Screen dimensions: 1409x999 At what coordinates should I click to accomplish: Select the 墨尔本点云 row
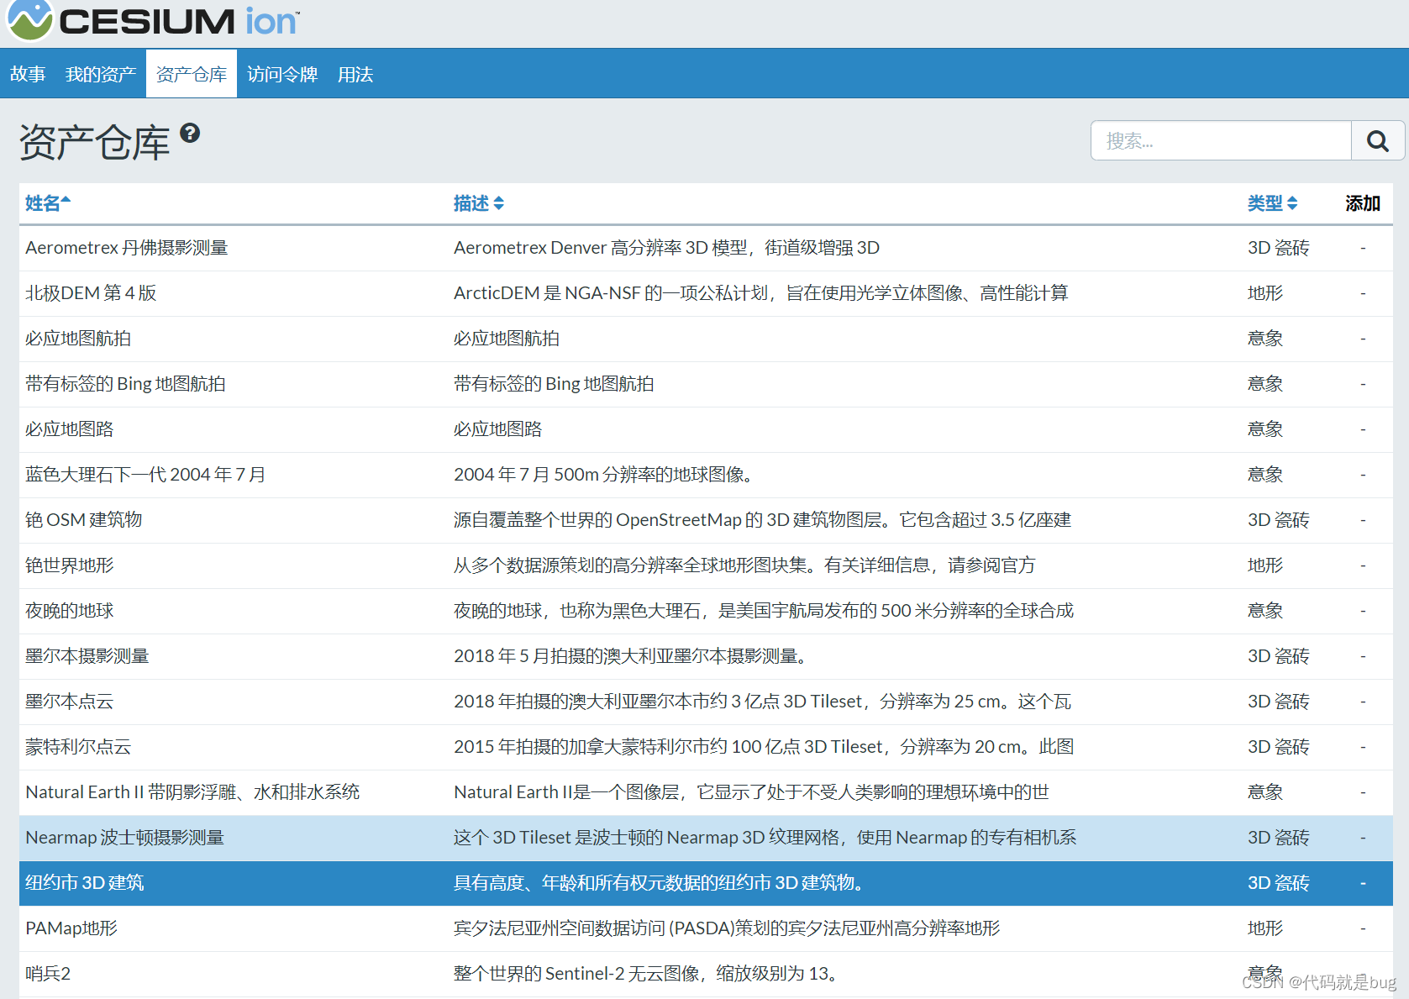coord(706,702)
